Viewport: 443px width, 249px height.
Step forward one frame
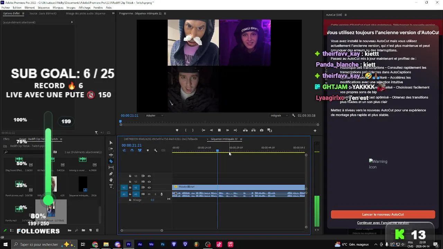227,130
